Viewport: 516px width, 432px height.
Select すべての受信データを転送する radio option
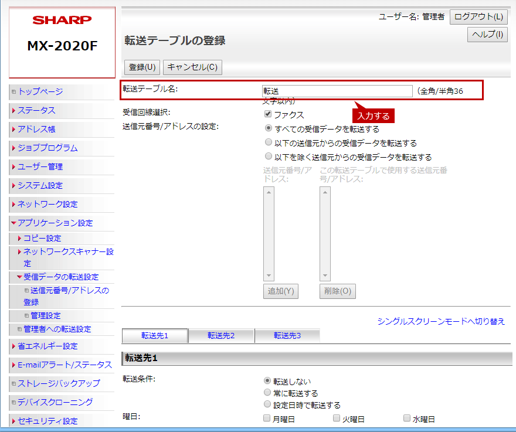(269, 128)
